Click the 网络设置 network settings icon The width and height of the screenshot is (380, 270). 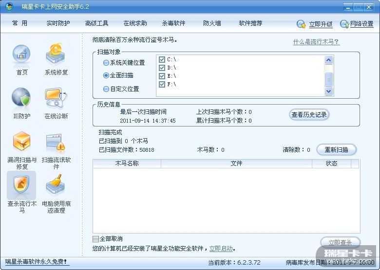click(x=344, y=24)
